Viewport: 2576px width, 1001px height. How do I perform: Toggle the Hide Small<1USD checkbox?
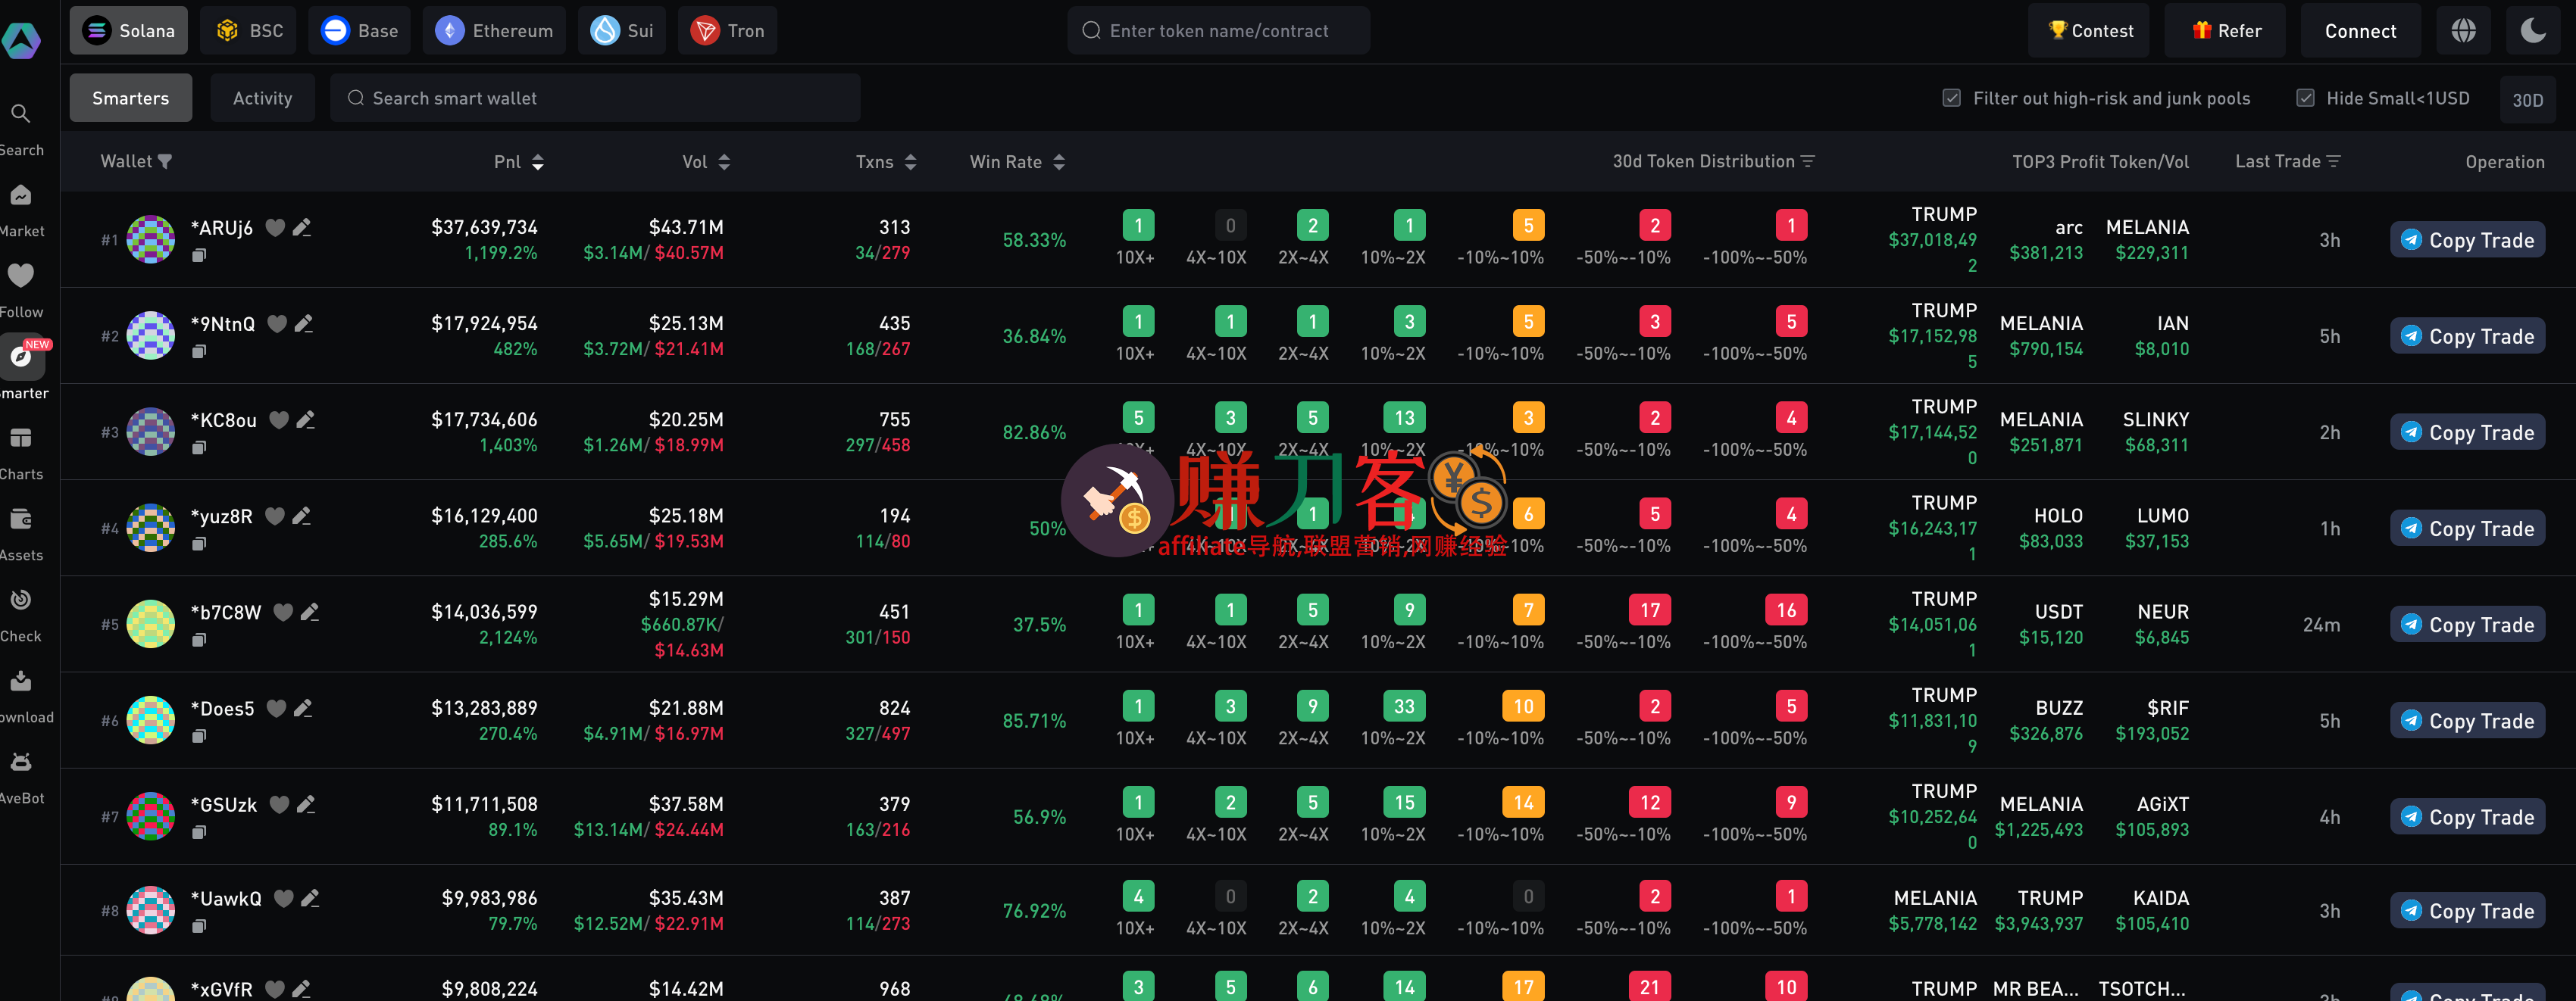point(2305,98)
